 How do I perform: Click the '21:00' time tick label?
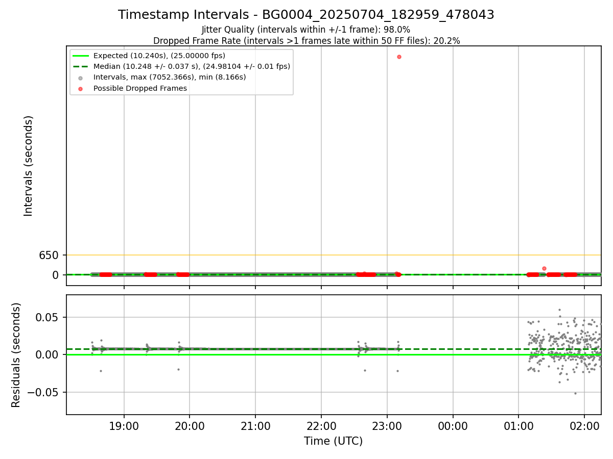pyautogui.click(x=255, y=425)
